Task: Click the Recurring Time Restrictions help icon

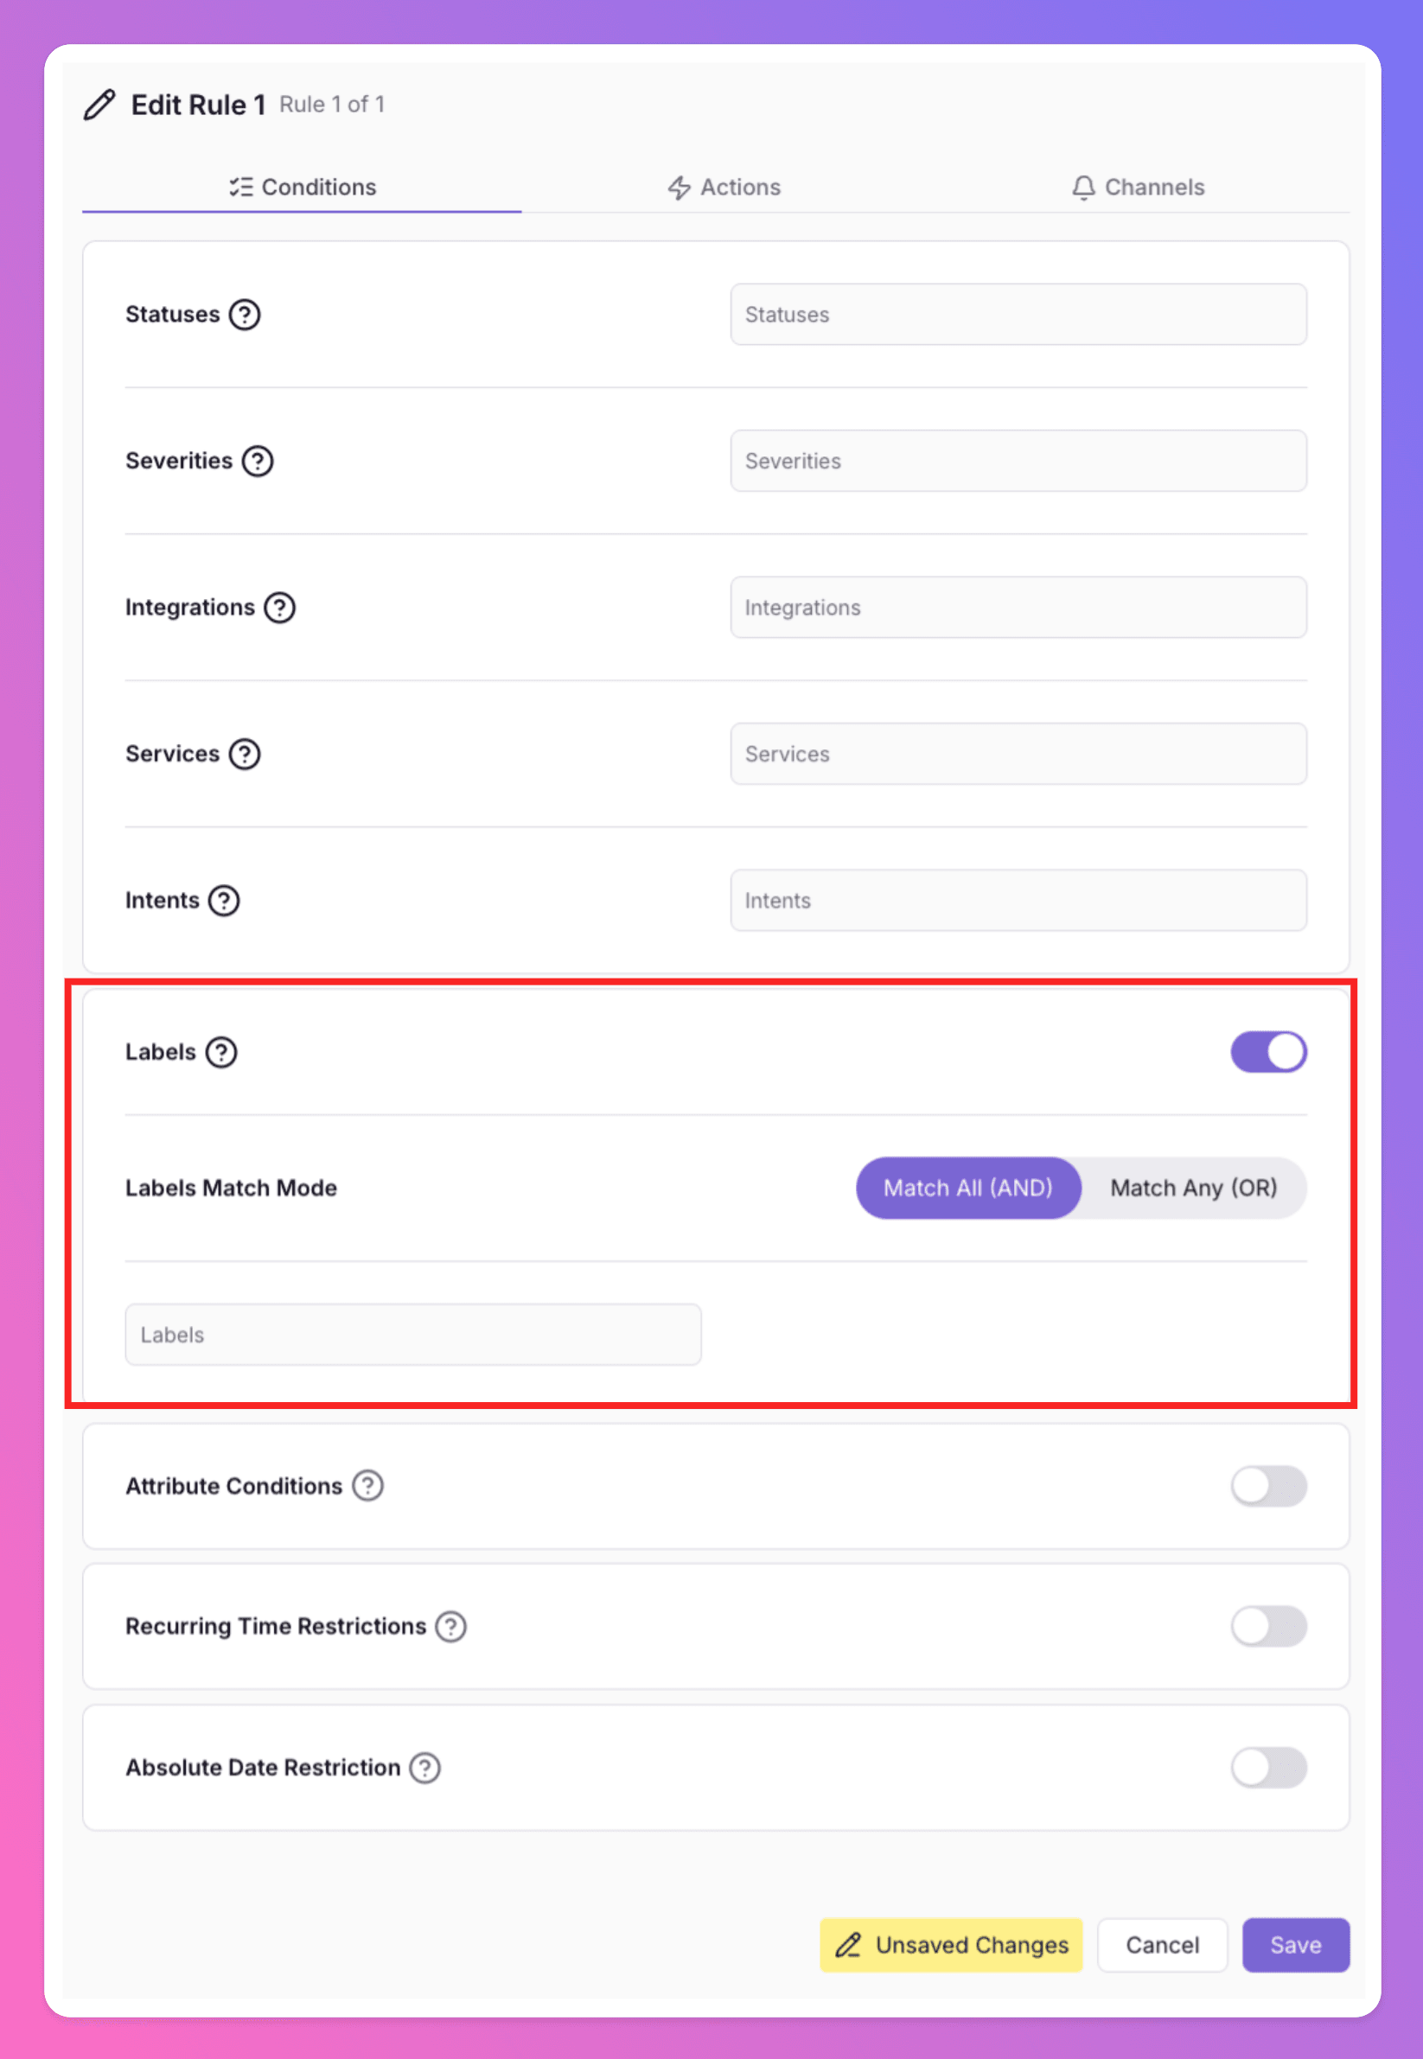Action: [451, 1627]
